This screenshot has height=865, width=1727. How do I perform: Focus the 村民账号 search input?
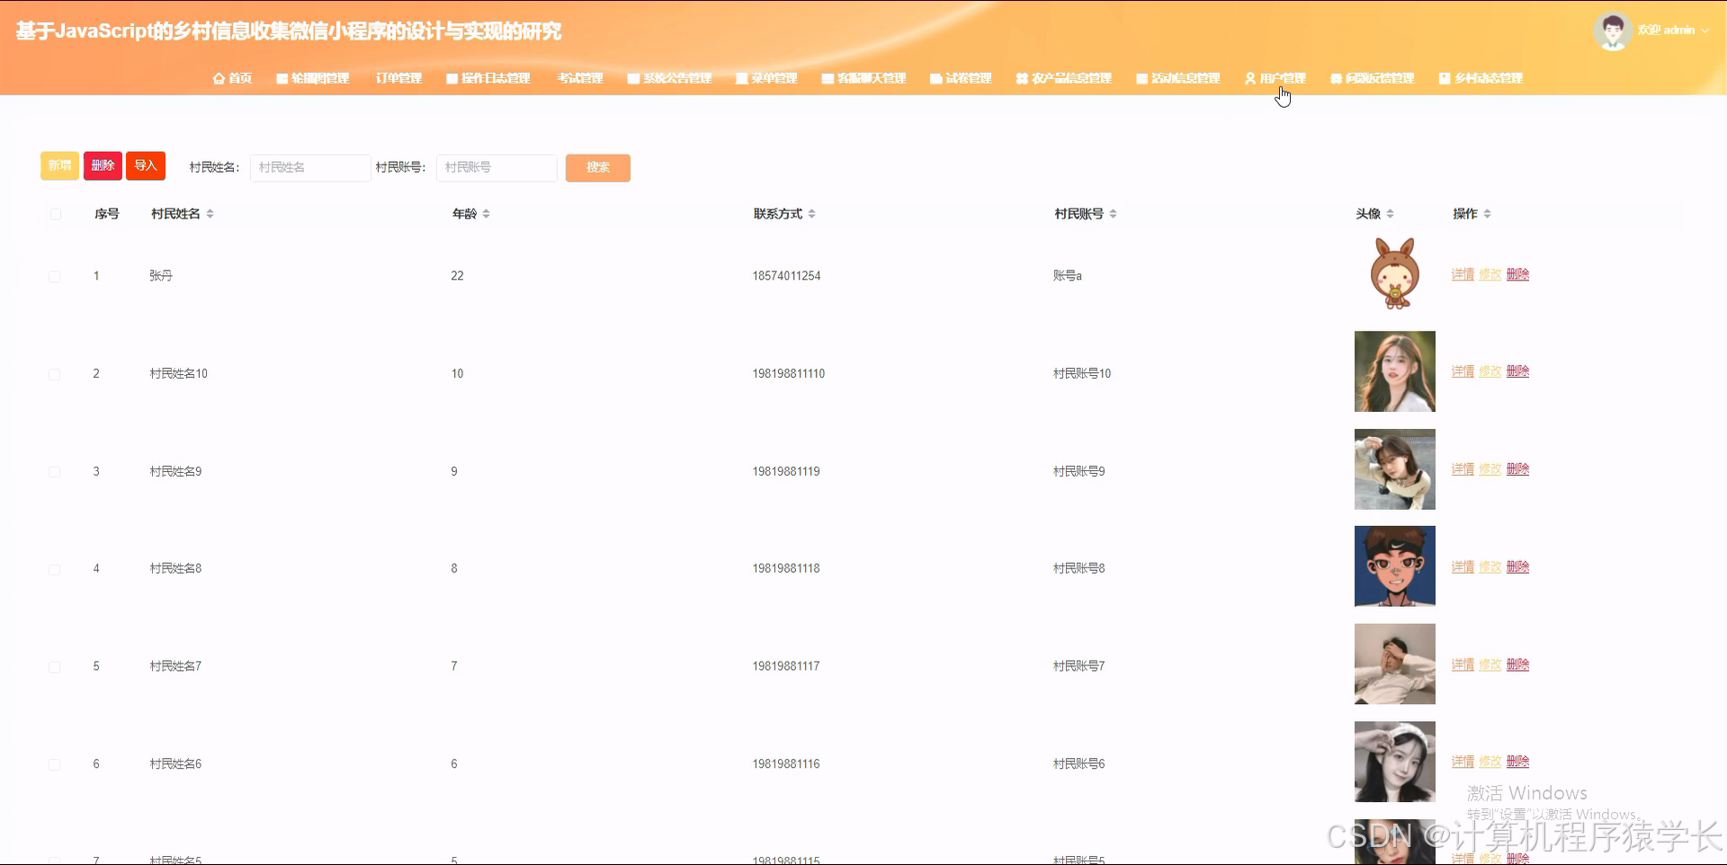[x=497, y=167]
